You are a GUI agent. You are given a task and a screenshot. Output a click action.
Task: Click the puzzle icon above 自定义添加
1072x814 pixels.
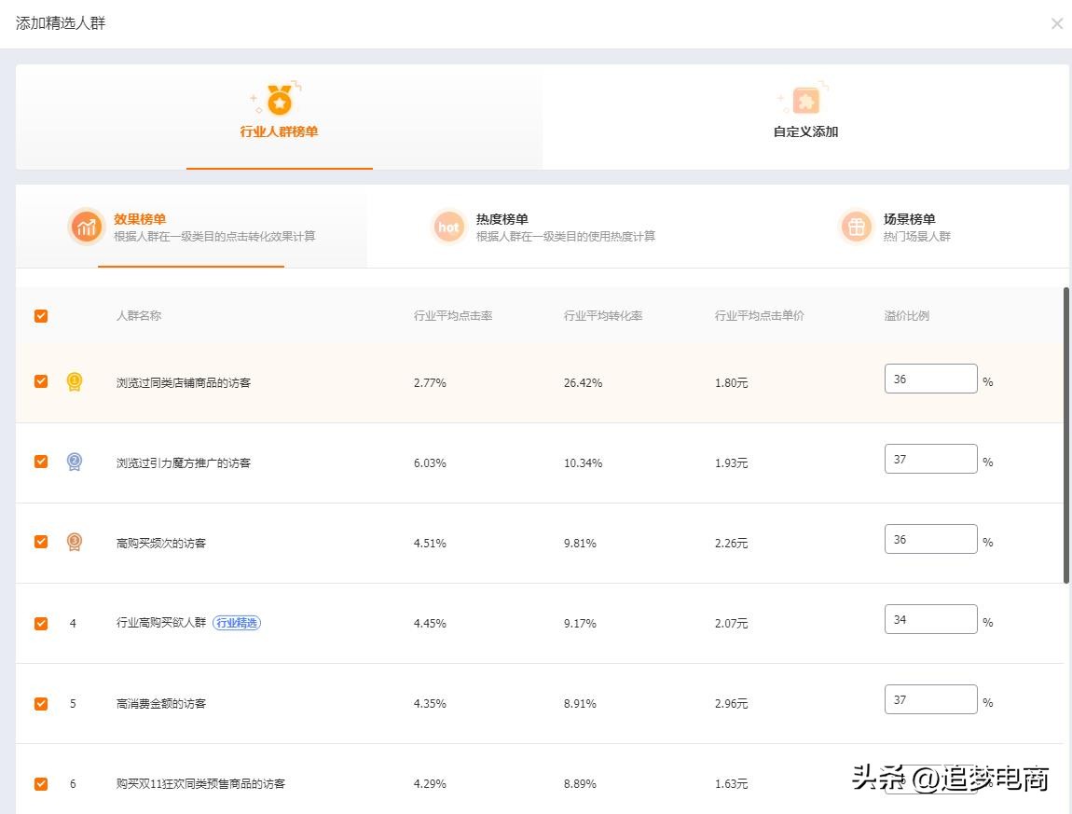tap(804, 97)
